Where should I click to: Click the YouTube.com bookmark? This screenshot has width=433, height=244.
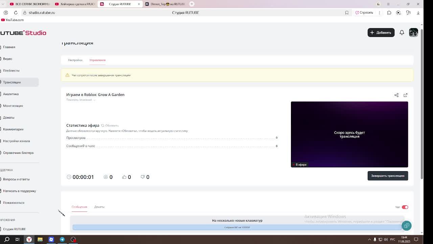[12, 20]
